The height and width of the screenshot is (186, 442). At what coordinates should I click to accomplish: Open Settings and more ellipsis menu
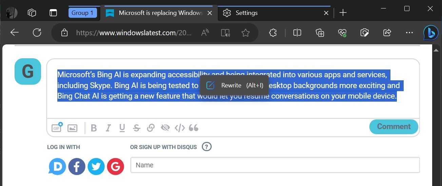(x=409, y=33)
